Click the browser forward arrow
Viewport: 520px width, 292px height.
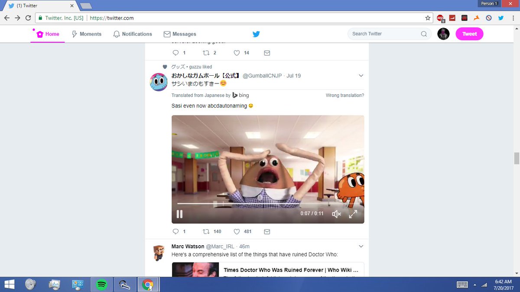tap(17, 18)
